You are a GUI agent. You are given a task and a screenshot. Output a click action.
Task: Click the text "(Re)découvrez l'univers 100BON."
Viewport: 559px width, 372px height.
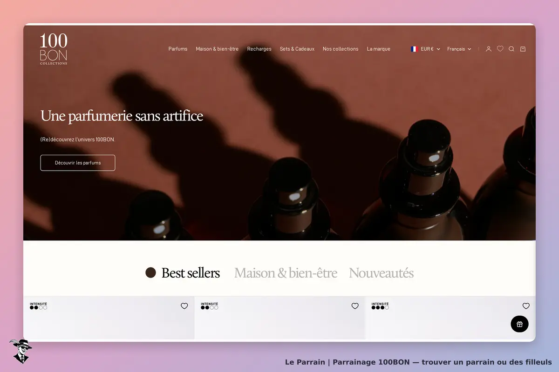pyautogui.click(x=78, y=139)
